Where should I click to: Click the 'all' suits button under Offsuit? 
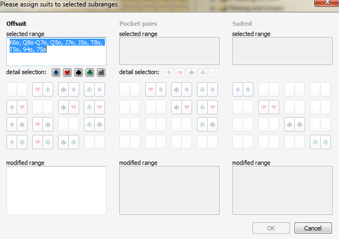101,73
